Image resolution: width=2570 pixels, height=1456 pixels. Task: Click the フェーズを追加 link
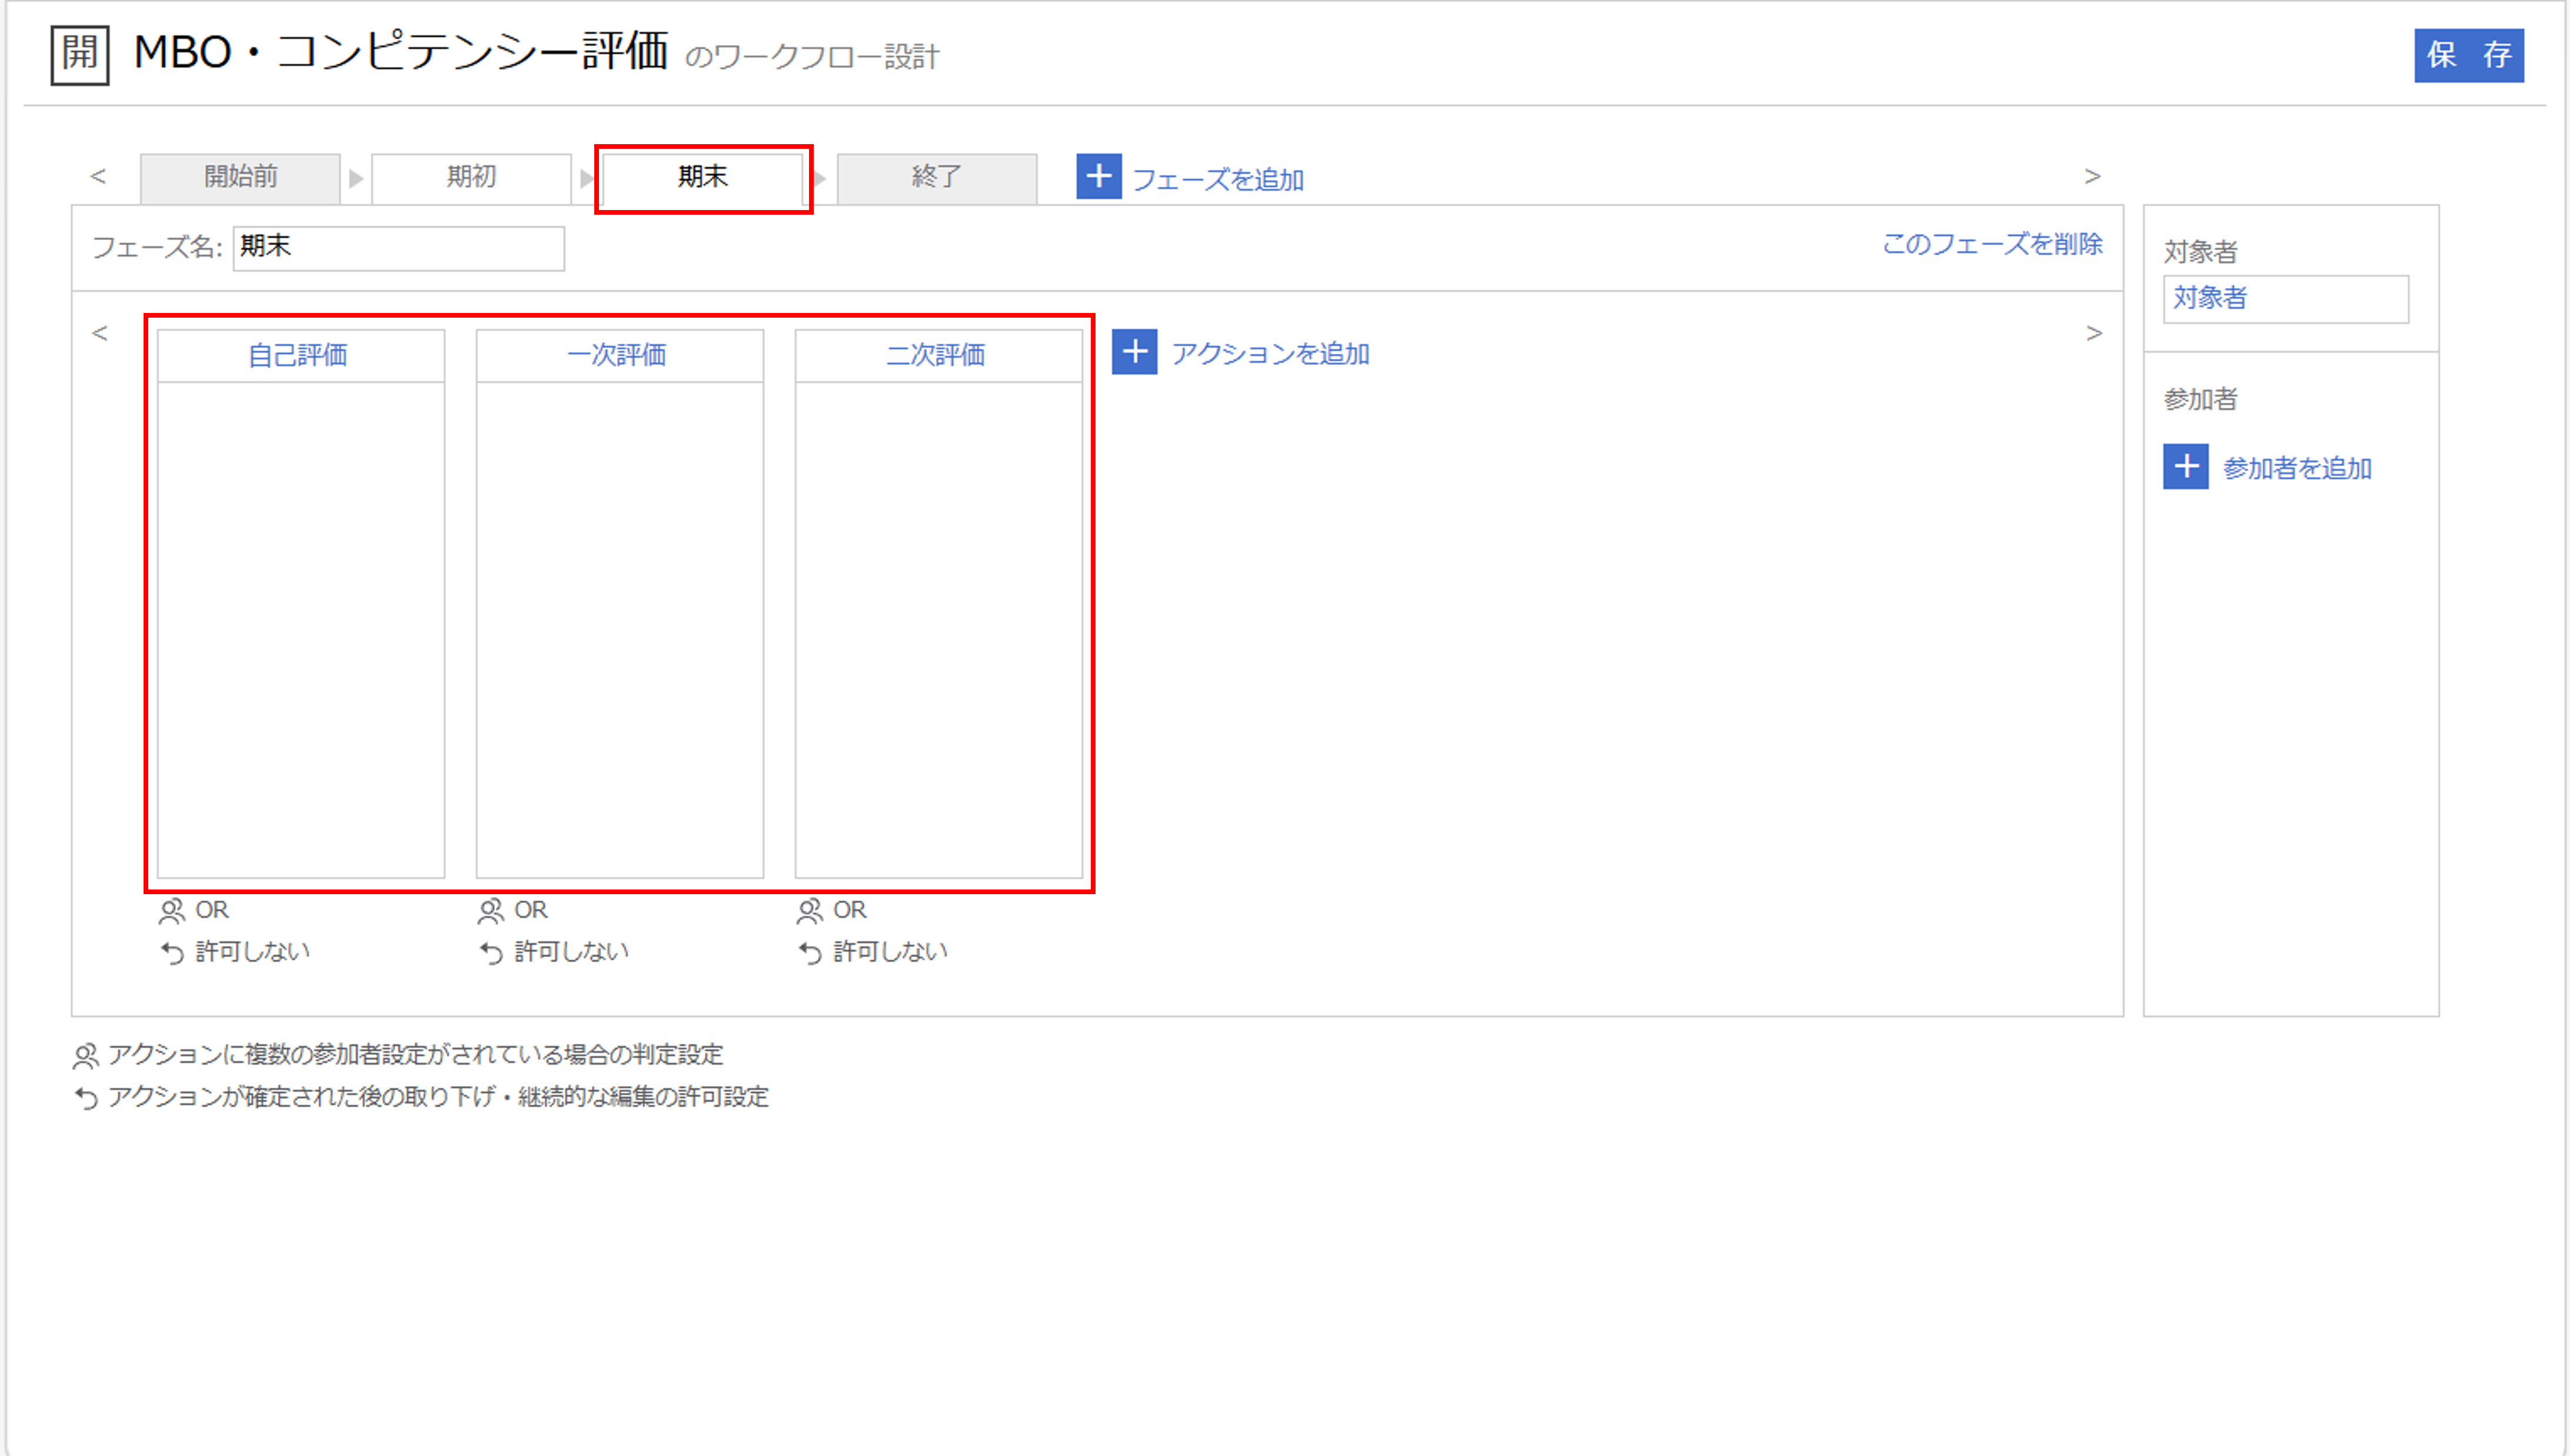[1217, 180]
